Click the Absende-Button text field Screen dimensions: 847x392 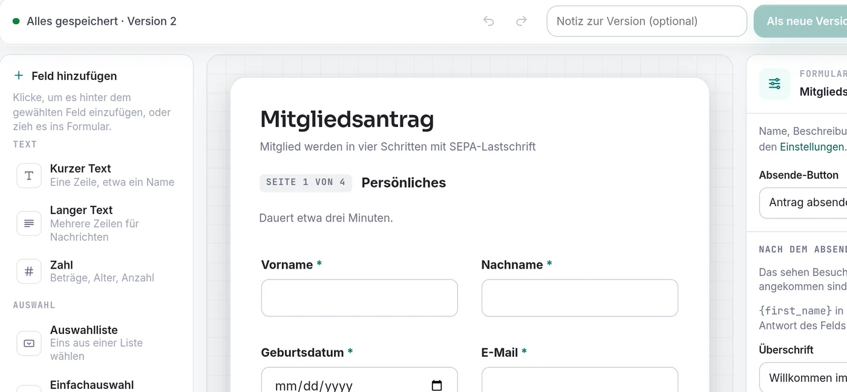click(803, 203)
